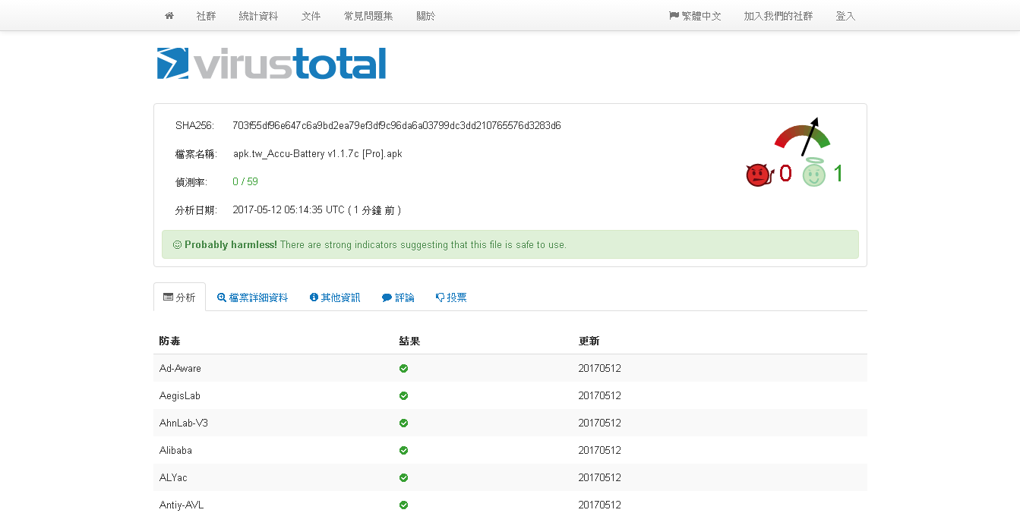1020x513 pixels.
Task: Click the Probably harmless green banner
Action: click(x=510, y=244)
